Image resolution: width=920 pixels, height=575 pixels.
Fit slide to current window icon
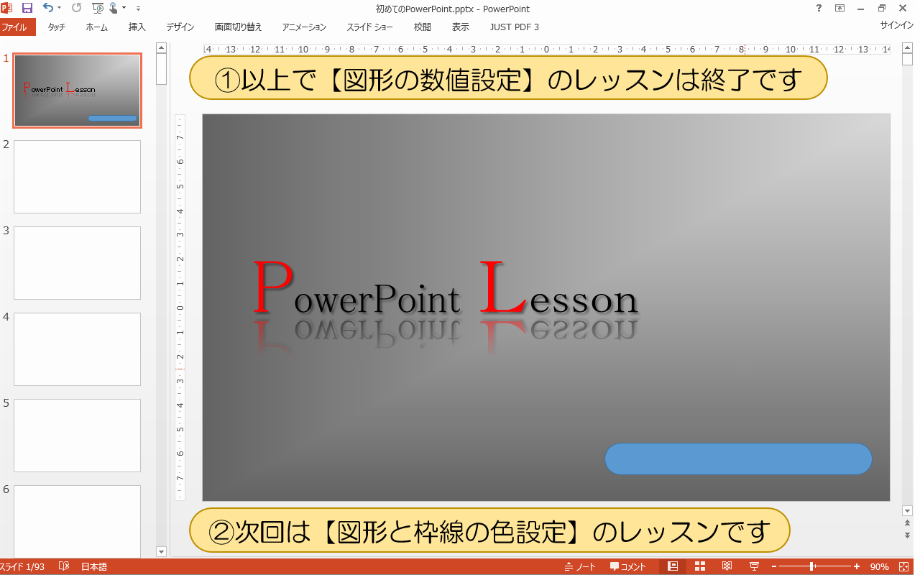(903, 567)
